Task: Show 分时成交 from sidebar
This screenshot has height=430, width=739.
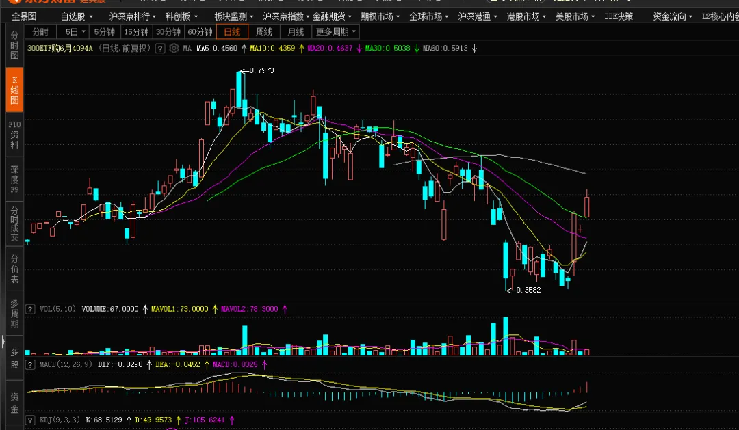Action: [14, 224]
